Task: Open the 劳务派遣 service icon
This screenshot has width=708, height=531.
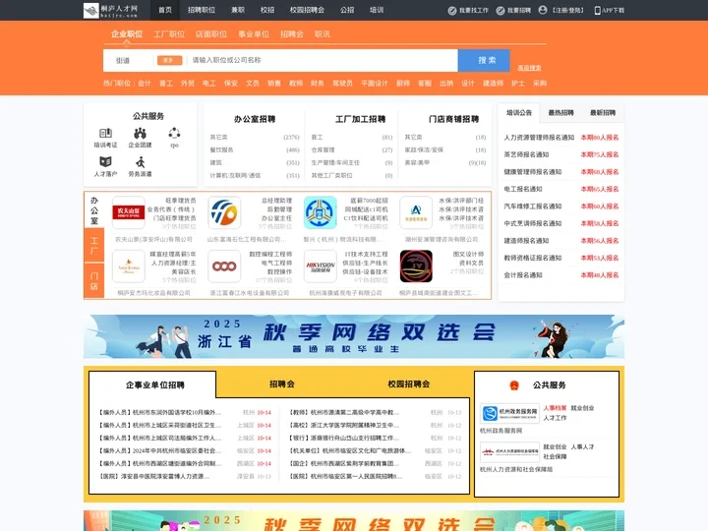Action: click(140, 161)
